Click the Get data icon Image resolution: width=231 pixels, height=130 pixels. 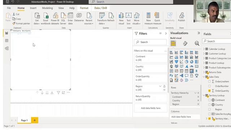[x=37, y=16]
